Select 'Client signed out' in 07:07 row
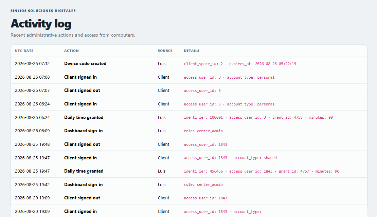This screenshot has height=217, width=377. pyautogui.click(x=82, y=91)
